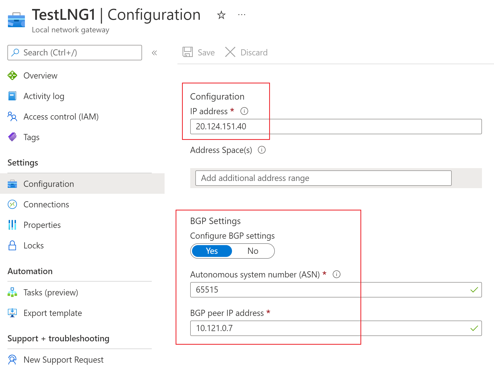This screenshot has height=376, width=494.
Task: Focus the sidebar Search (Ctrl+/) box
Action: click(x=75, y=53)
